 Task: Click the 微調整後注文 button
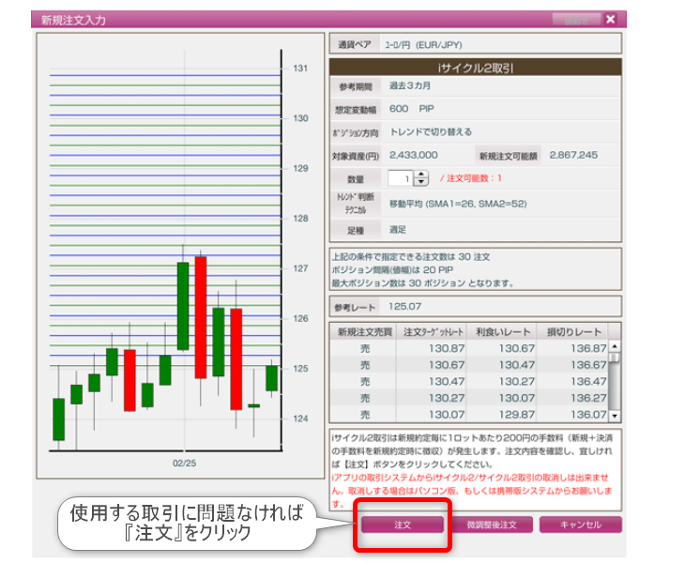[x=493, y=525]
